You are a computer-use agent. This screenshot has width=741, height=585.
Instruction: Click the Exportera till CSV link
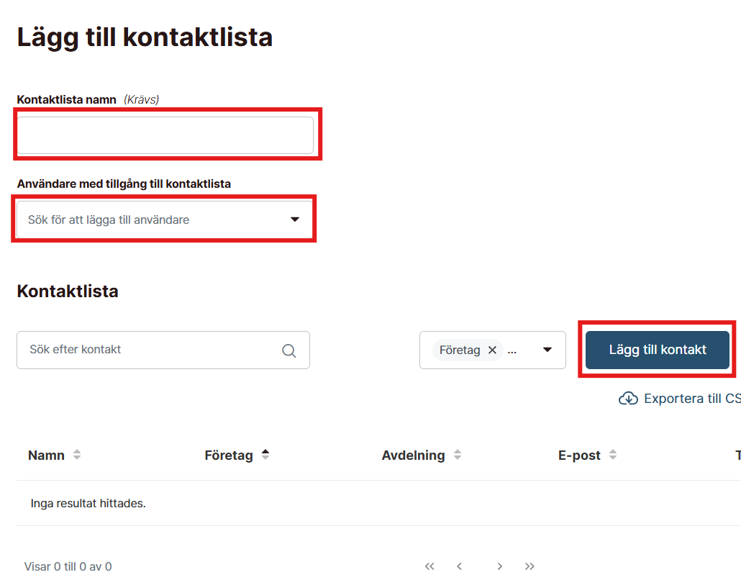pos(691,399)
